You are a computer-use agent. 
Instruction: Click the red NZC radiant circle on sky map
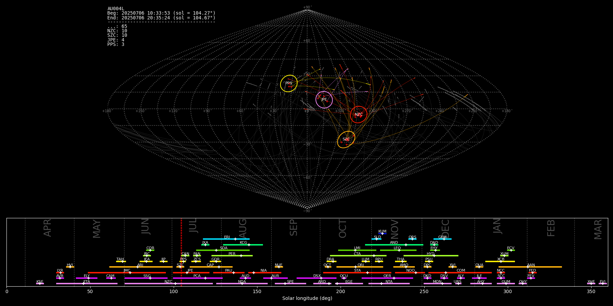tap(359, 115)
